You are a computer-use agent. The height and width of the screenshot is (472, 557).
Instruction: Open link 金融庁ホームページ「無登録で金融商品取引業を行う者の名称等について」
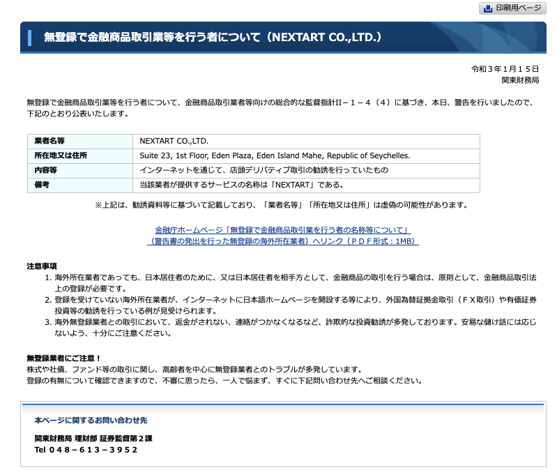point(283,230)
